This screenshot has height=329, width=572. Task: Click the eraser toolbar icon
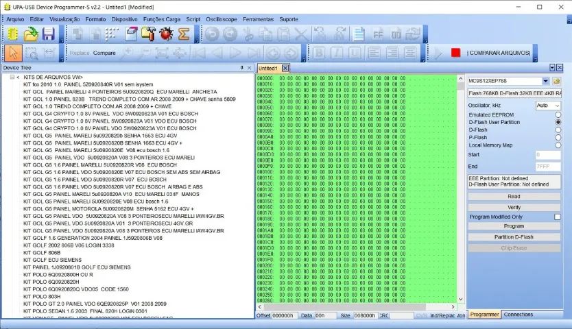pyautogui.click(x=131, y=34)
